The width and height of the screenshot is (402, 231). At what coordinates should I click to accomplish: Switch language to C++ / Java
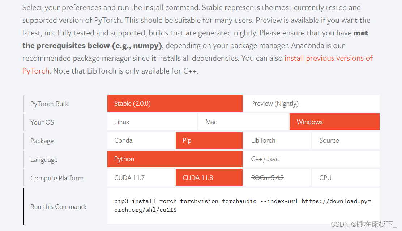click(311, 159)
